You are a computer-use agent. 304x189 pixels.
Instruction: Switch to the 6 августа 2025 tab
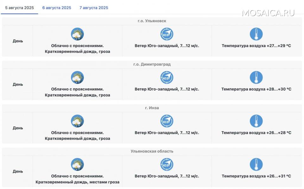click(x=57, y=8)
